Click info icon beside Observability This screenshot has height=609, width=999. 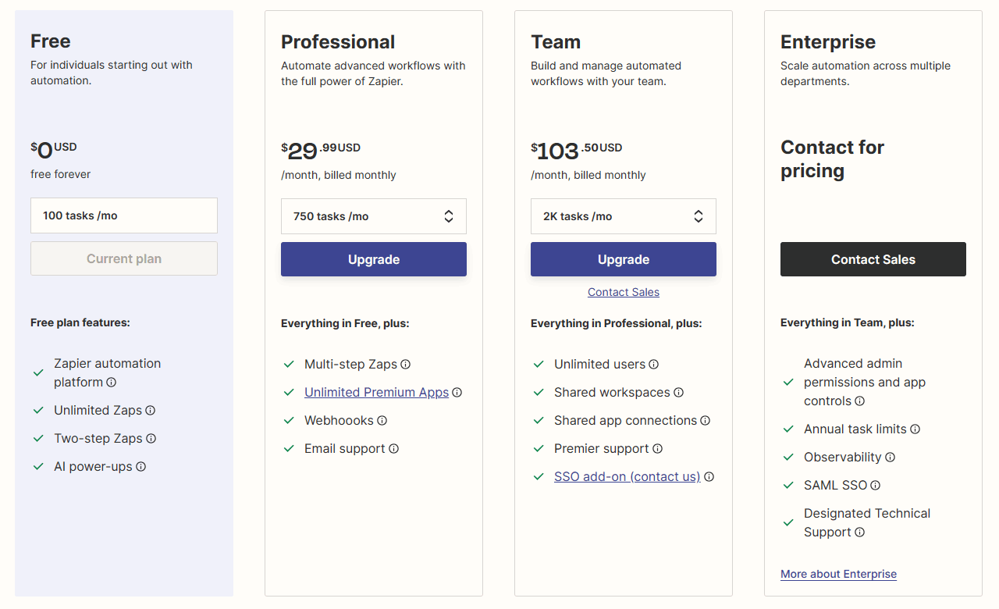(x=891, y=458)
